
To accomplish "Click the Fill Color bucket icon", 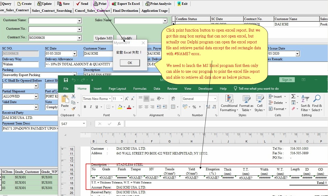I will (120, 107).
